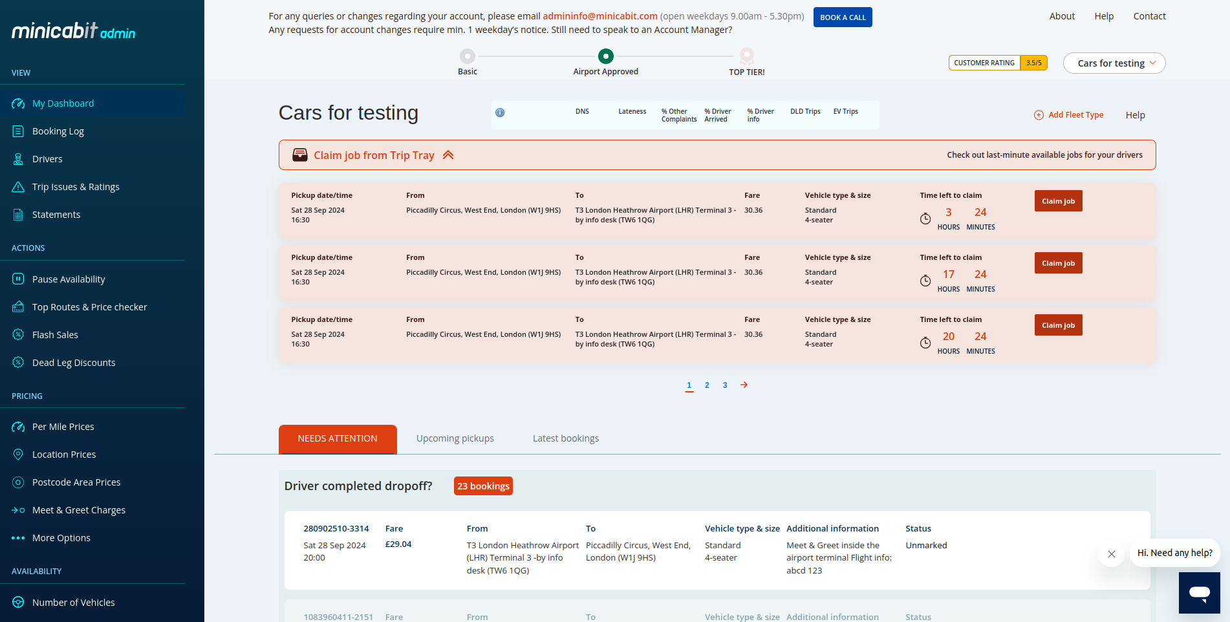Viewport: 1230px width, 622px height.
Task: Click the Statements document icon
Action: pyautogui.click(x=18, y=215)
